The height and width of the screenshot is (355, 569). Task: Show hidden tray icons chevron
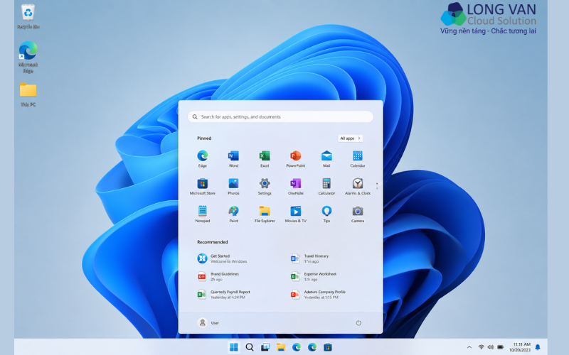tap(469, 347)
